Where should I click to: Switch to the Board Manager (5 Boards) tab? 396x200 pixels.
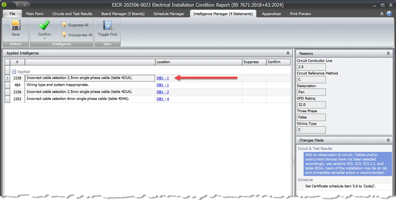pos(123,14)
